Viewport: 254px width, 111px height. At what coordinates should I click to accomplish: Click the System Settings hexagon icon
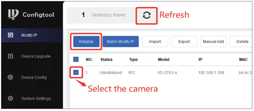coord(11,98)
